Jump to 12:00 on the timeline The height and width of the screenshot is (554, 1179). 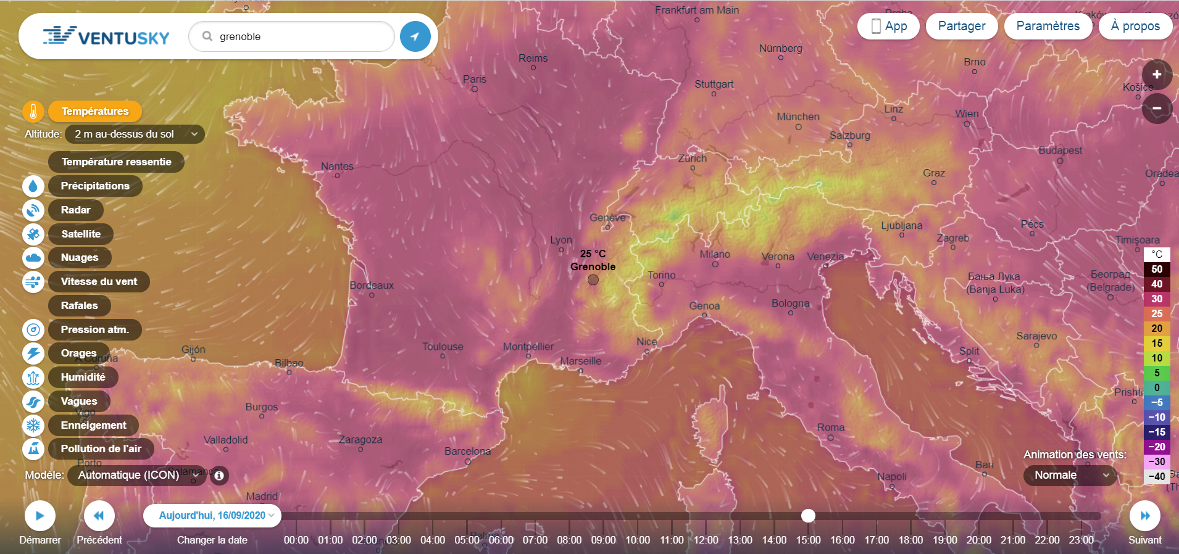click(706, 540)
